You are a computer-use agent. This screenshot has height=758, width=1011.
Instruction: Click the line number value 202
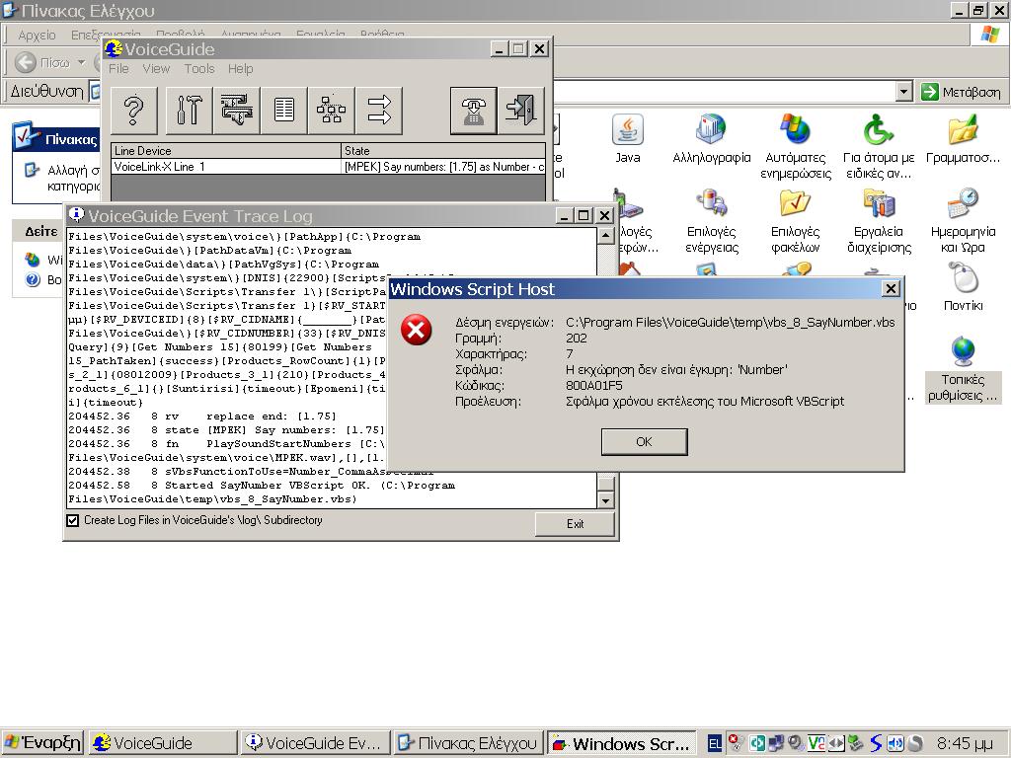pos(576,338)
